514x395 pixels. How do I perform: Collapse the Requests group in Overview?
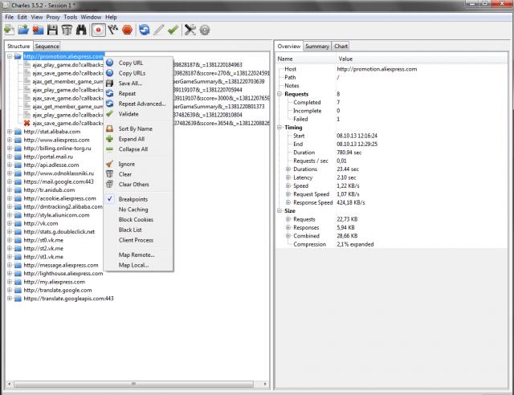tap(279, 94)
